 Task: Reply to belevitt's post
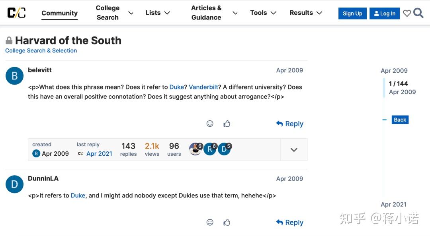point(290,124)
